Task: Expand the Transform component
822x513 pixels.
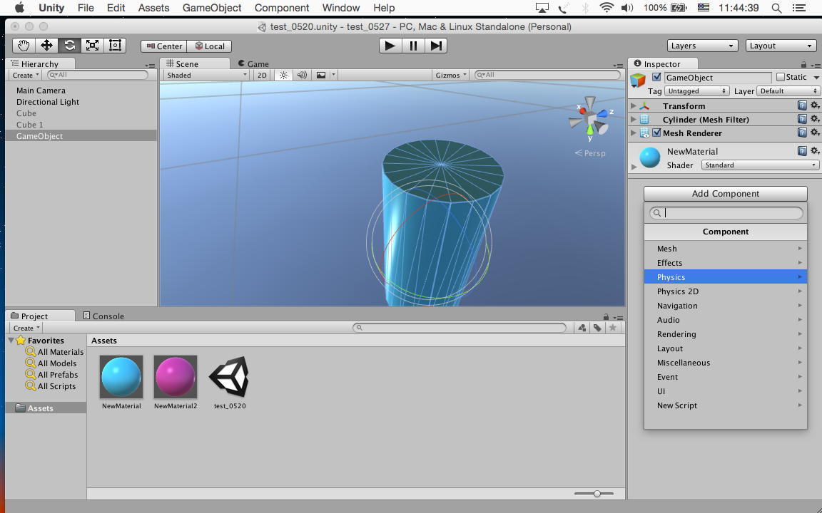Action: click(x=634, y=106)
